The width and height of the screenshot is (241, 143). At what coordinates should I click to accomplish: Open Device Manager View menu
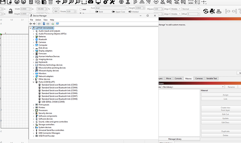point(45,20)
